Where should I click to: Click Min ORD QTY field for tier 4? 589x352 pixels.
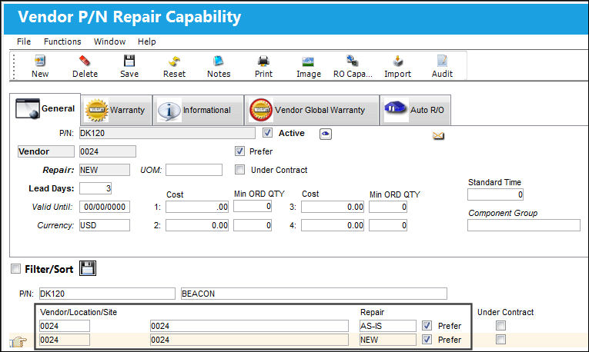point(388,225)
